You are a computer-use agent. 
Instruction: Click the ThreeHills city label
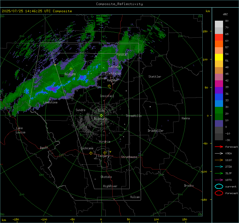[x=134, y=116]
